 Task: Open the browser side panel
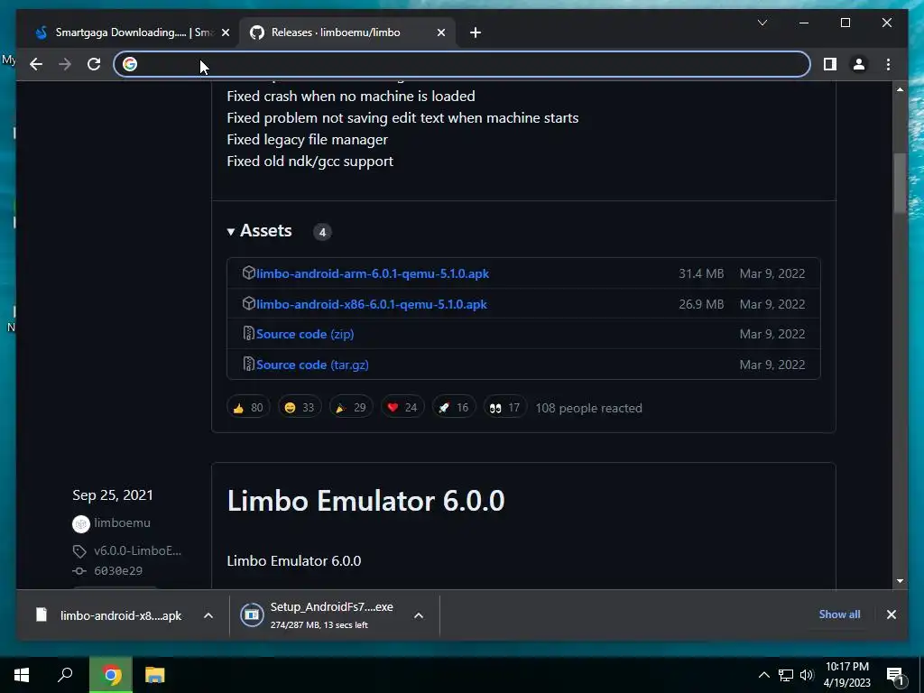point(830,64)
